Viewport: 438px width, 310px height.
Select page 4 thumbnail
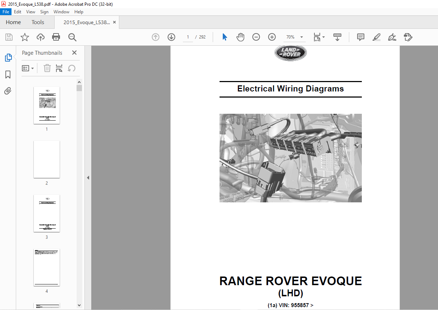click(x=47, y=267)
